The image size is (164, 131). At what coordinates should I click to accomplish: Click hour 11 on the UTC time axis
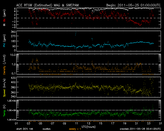[x=77, y=123]
